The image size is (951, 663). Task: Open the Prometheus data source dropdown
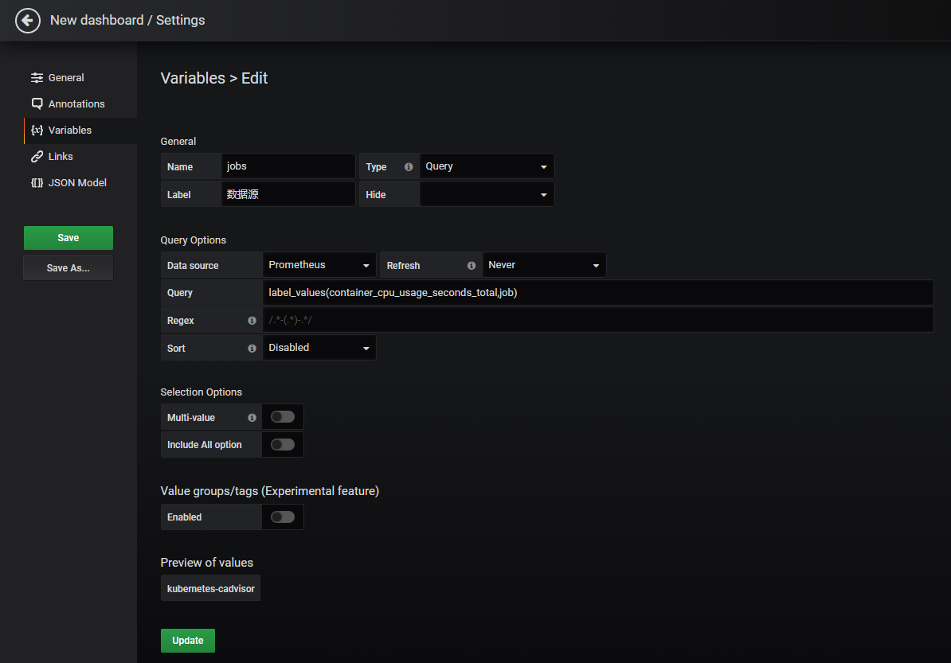pos(319,265)
